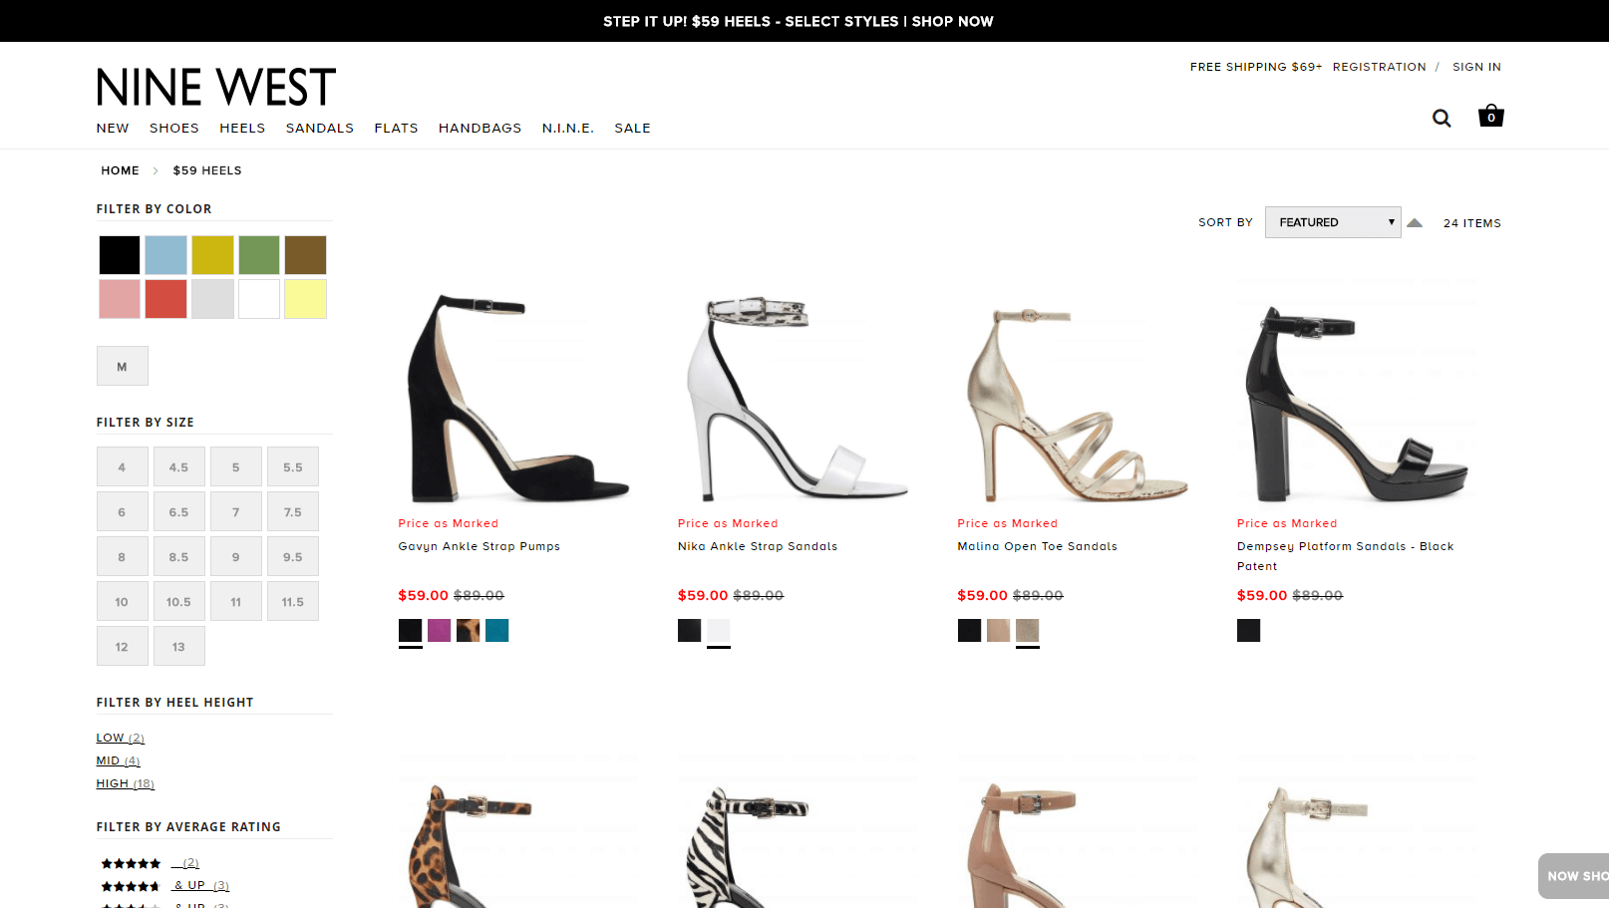Choose magenta swatch for Gavyn pumps
The height and width of the screenshot is (908, 1609).
point(440,630)
